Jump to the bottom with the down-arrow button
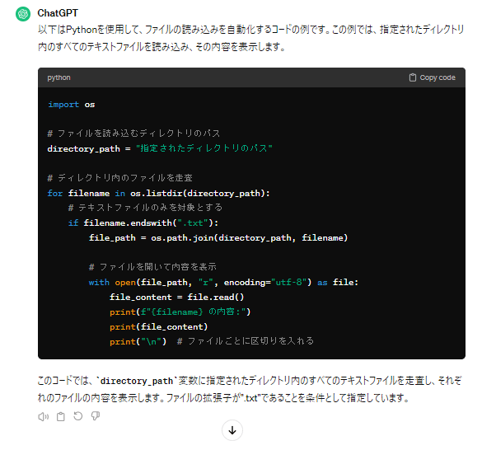Image resolution: width=496 pixels, height=450 pixels. (x=232, y=430)
